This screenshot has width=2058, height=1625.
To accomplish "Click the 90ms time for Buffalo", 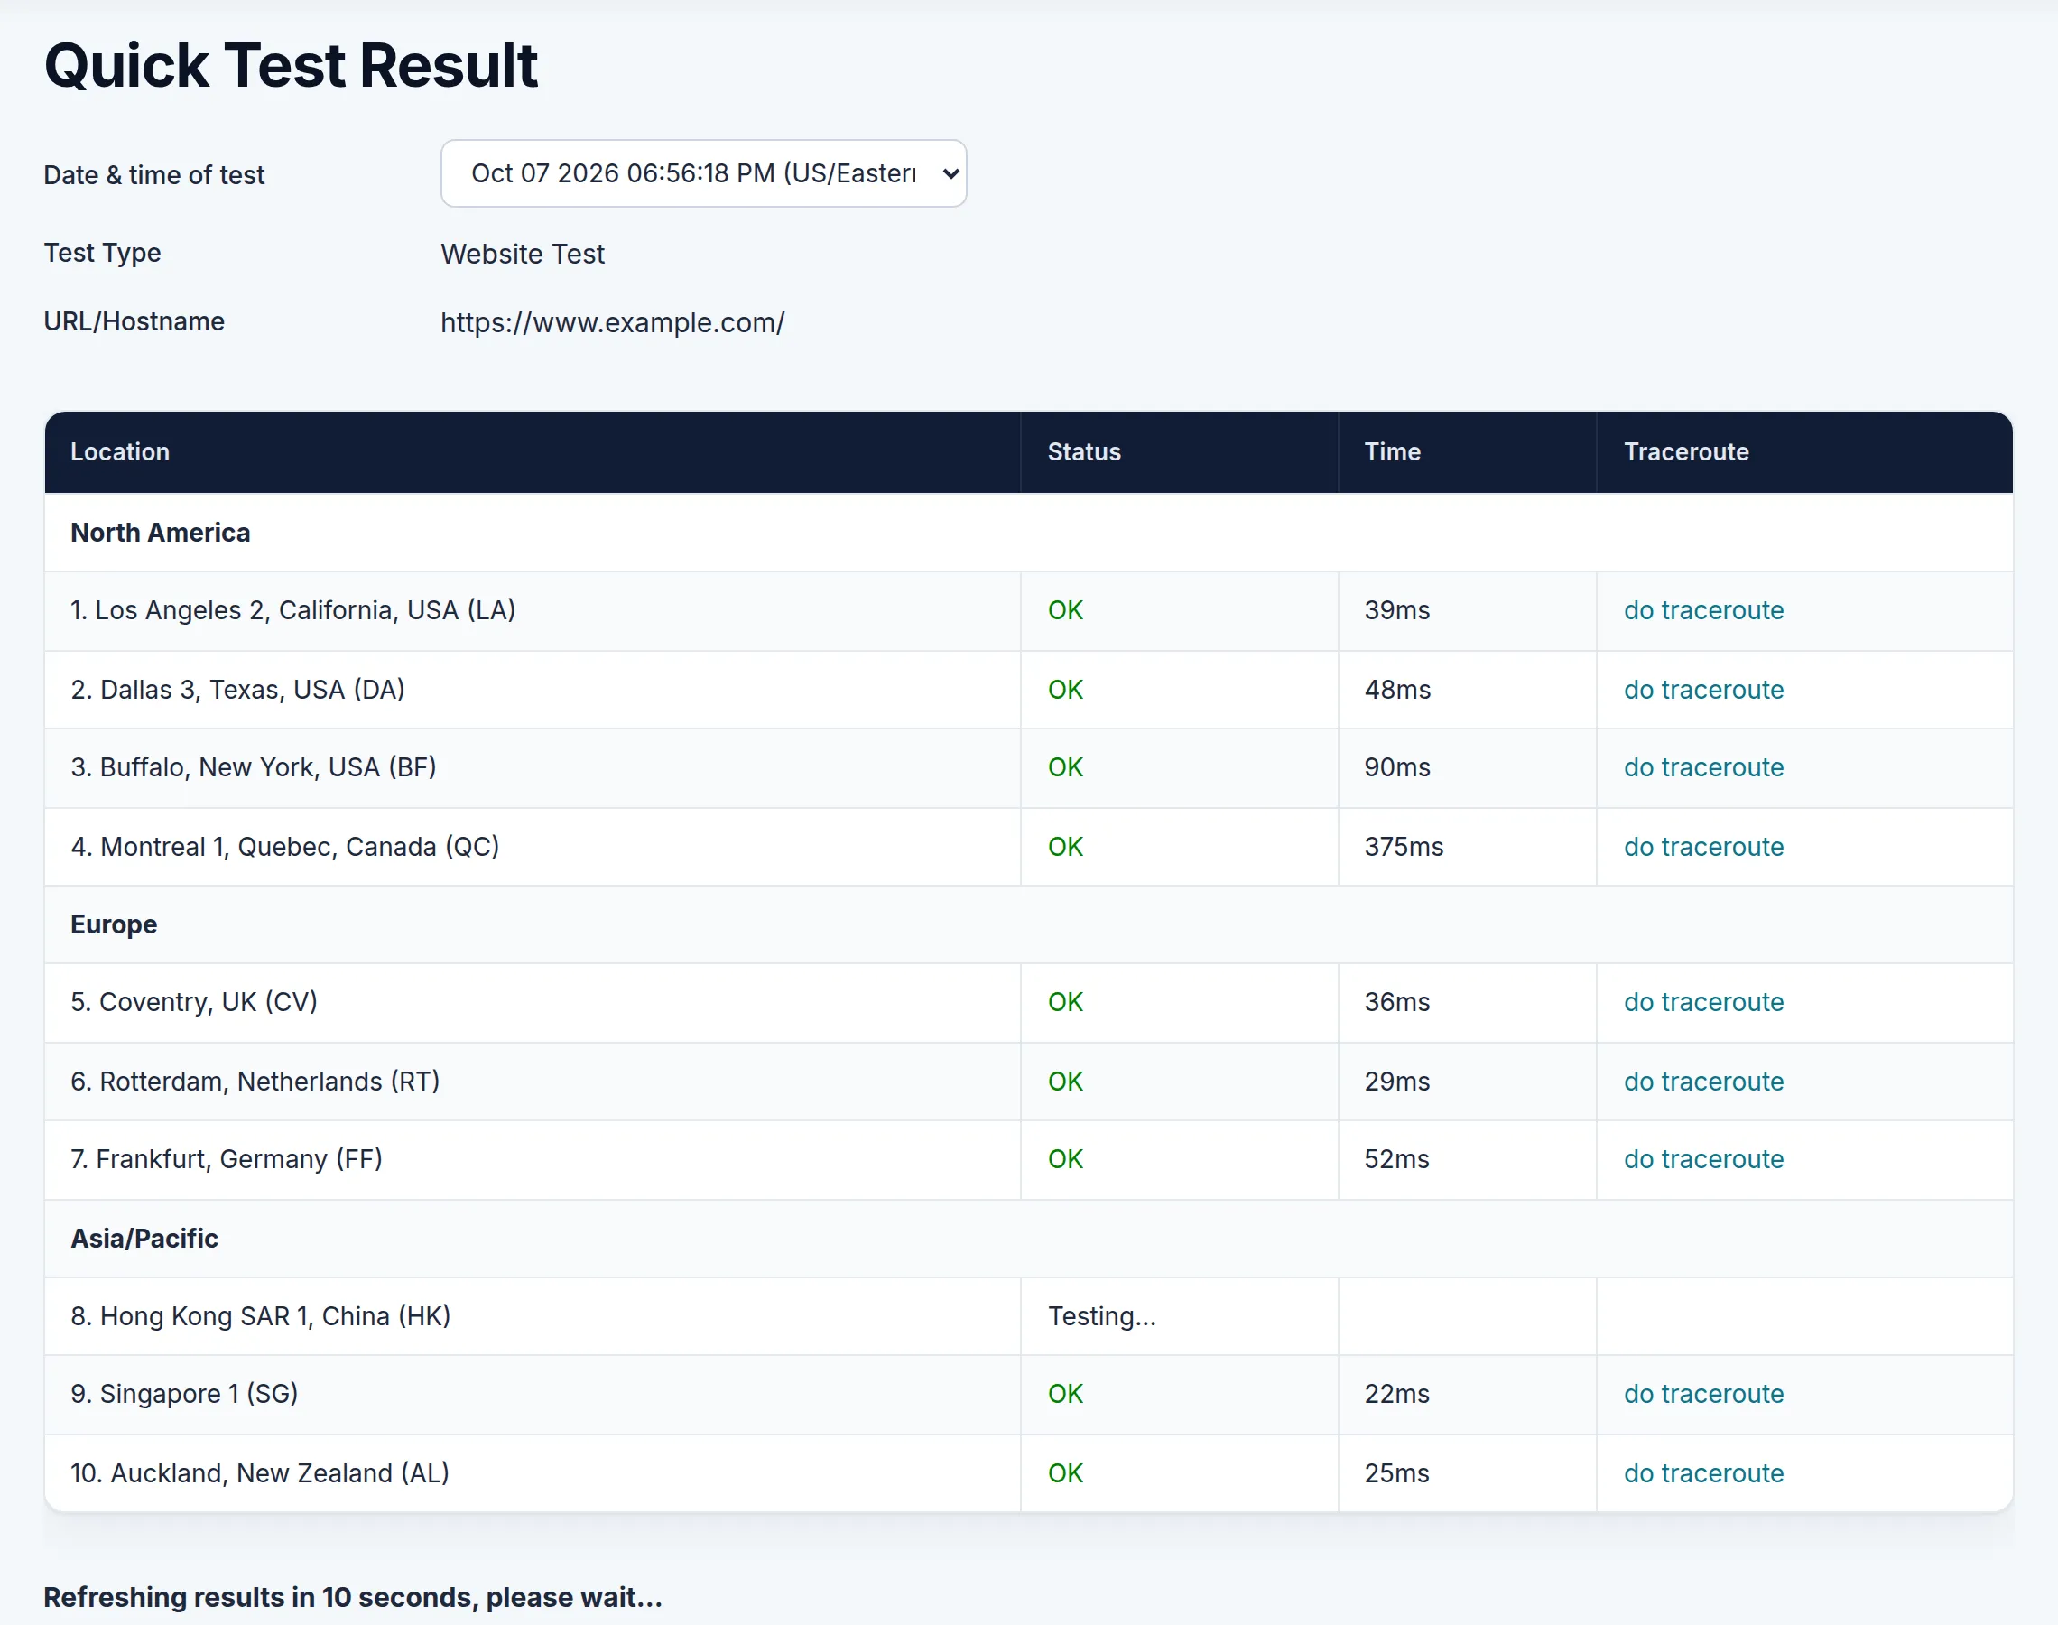I will (x=1397, y=767).
